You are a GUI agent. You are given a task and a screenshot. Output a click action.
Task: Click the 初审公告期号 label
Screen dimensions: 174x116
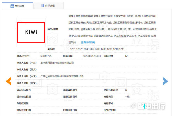click(x=24, y=90)
